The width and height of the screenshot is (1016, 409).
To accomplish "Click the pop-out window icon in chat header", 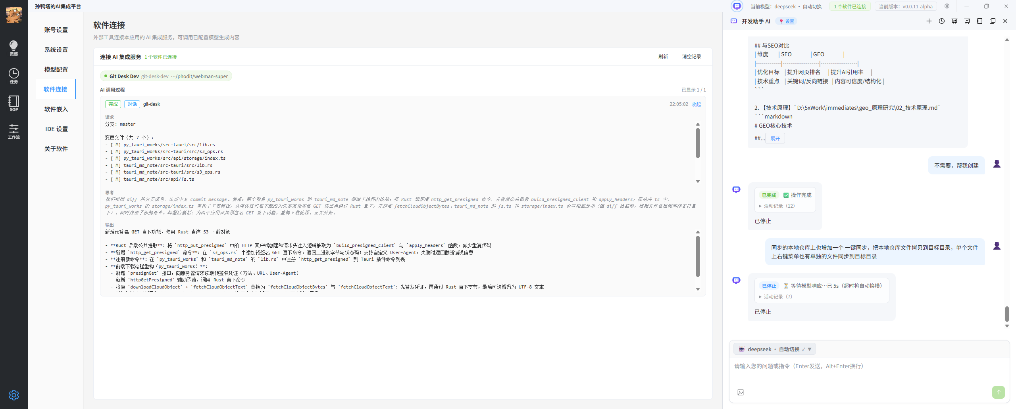I will (993, 21).
